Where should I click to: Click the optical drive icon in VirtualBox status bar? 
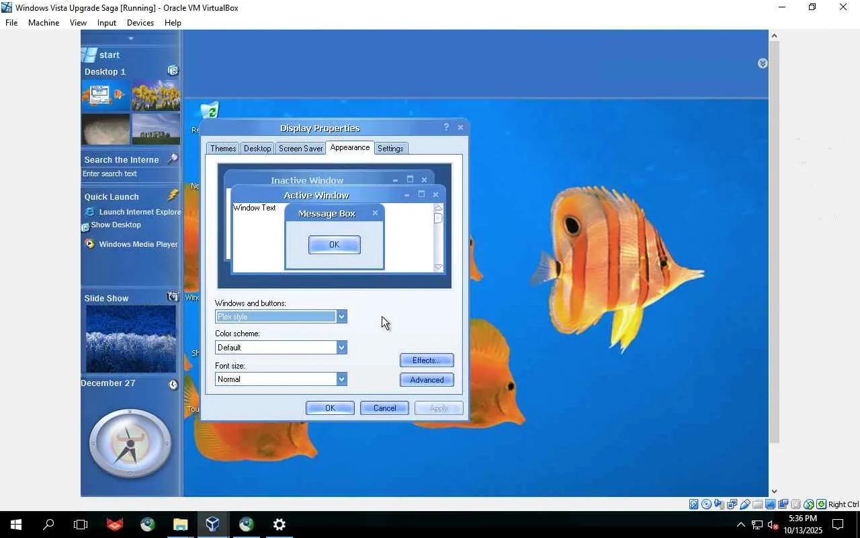(x=706, y=504)
